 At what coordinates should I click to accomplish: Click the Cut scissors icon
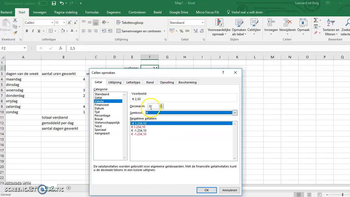tap(15, 21)
